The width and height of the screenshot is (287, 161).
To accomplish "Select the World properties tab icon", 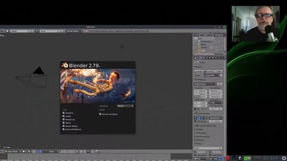I will point(210,58).
